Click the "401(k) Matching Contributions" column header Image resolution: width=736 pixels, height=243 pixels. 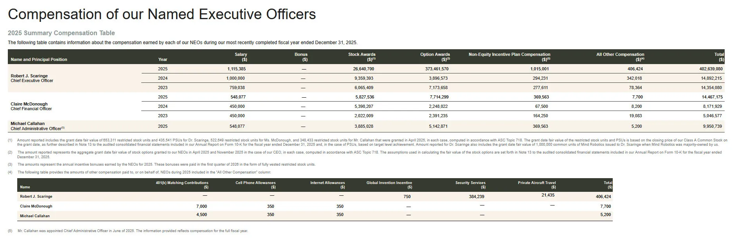182,183
